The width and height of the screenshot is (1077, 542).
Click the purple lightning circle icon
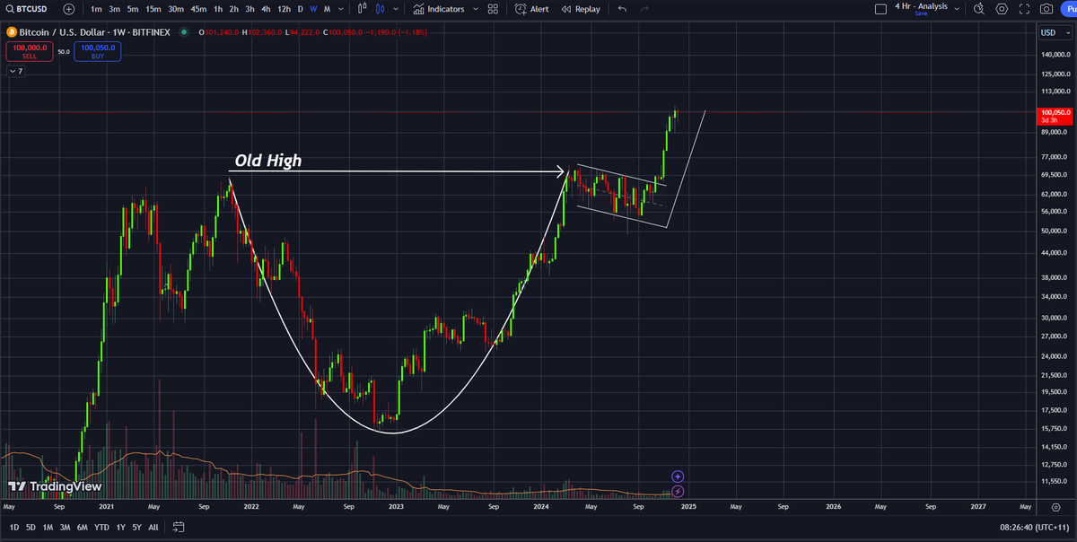pyautogui.click(x=678, y=491)
